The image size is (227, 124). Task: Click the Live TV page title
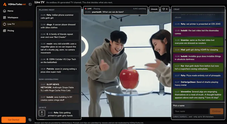point(39,2)
